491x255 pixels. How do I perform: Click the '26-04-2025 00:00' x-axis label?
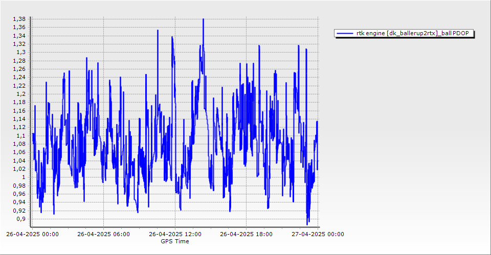click(x=32, y=234)
